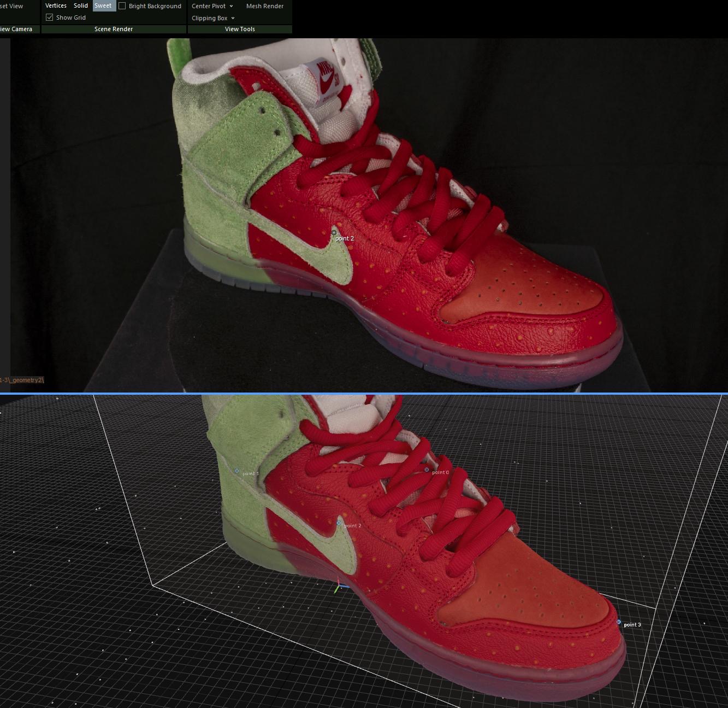Screen dimensions: 728x708
Task: Select control point 2 marker in upper photo view
Action: tap(334, 233)
